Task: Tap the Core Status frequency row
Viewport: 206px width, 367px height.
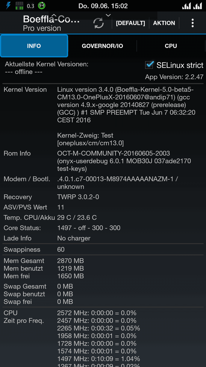Action: coord(103,228)
